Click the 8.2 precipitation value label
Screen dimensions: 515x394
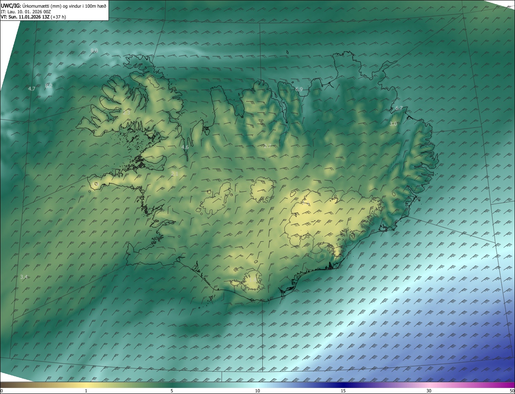[x=49, y=86]
